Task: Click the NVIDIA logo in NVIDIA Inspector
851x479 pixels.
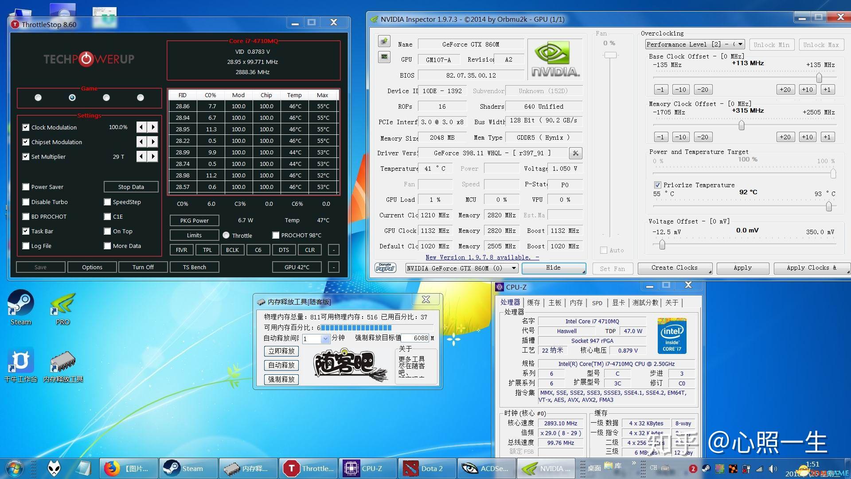Action: coord(555,59)
